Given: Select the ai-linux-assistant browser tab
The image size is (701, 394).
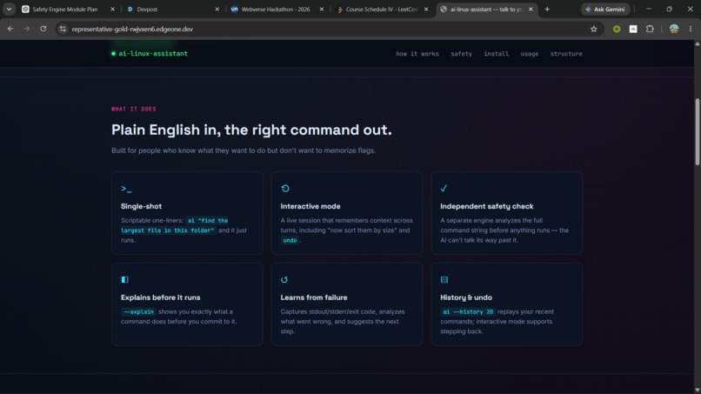Looking at the screenshot, I should coord(485,9).
